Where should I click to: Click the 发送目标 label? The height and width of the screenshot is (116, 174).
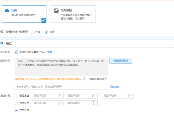(x=6, y=52)
